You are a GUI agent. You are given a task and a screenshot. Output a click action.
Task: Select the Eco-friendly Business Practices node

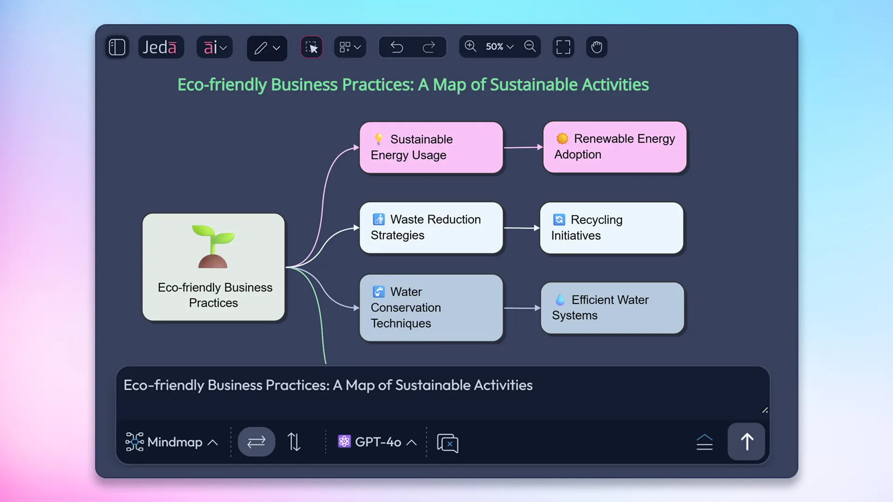[x=213, y=267]
